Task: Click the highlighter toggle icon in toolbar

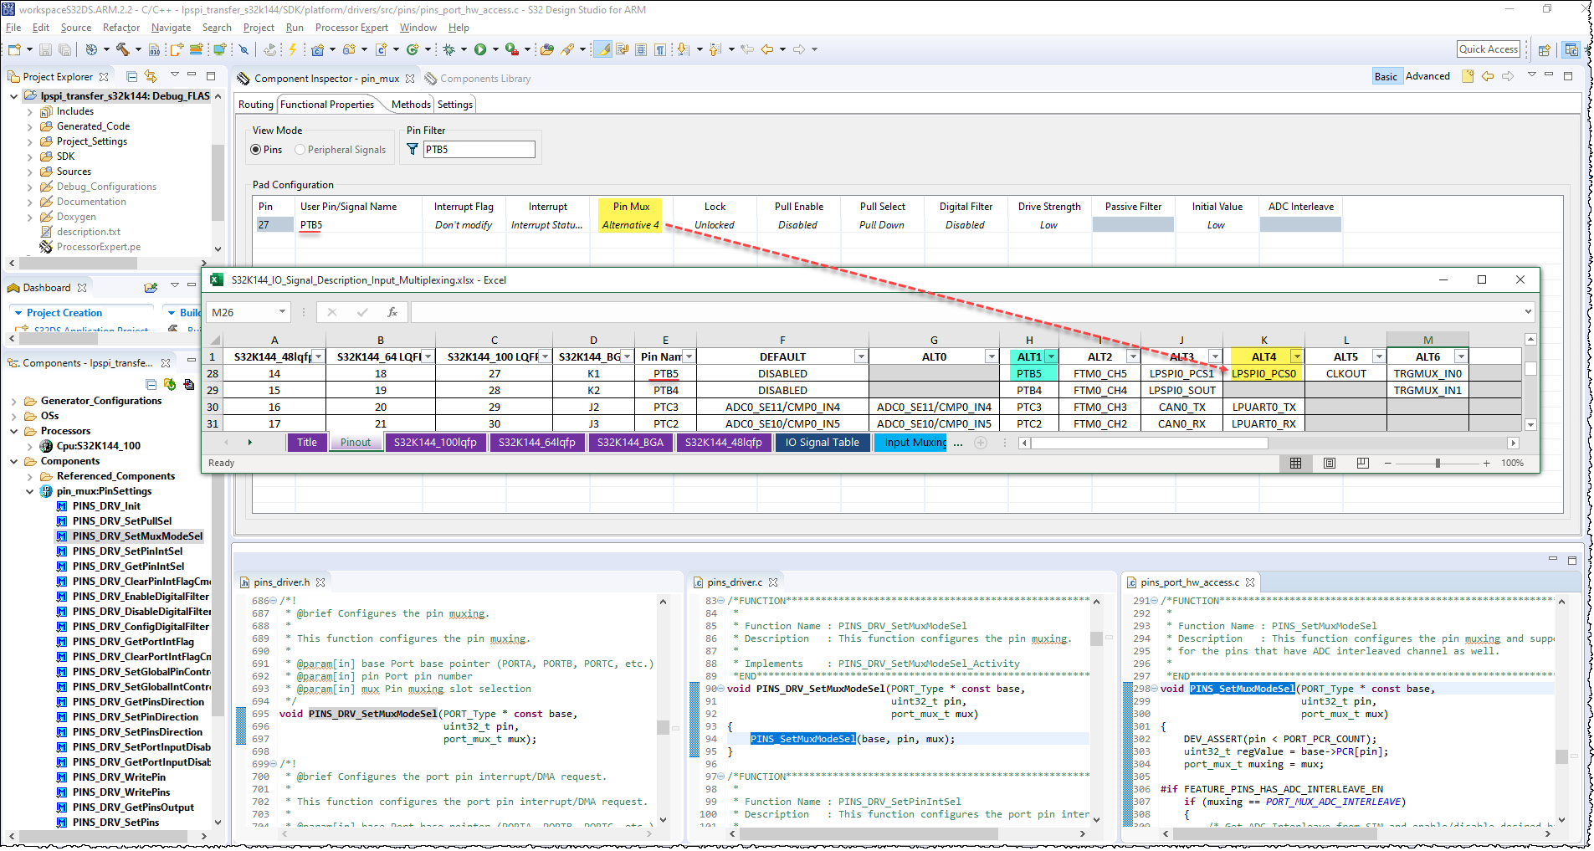Action: (602, 49)
